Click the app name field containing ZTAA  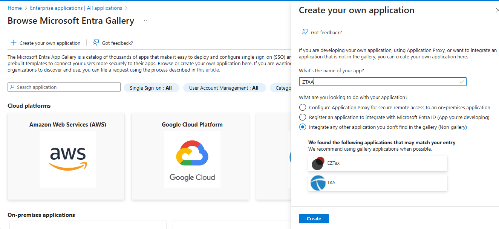[383, 82]
